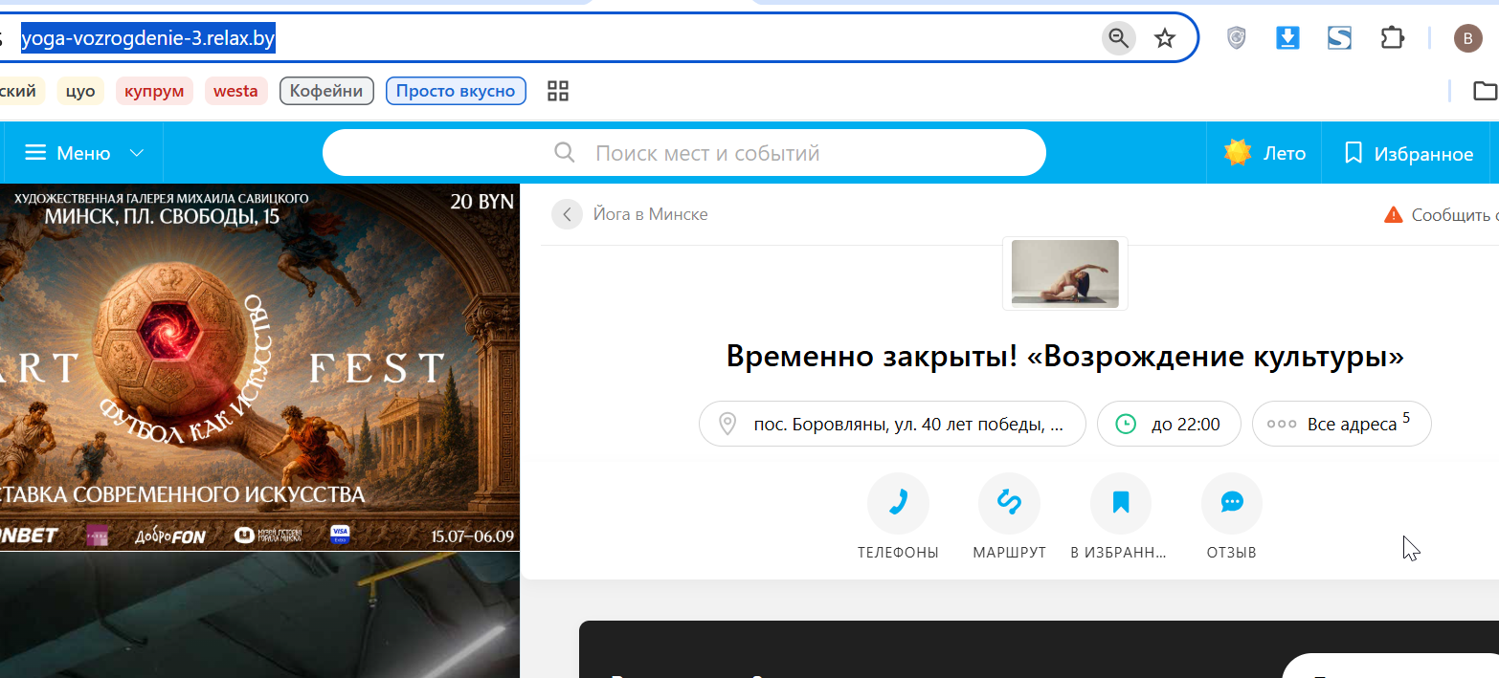Open the westa bookmark
Image resolution: width=1499 pixels, height=678 pixels.
[x=235, y=91]
